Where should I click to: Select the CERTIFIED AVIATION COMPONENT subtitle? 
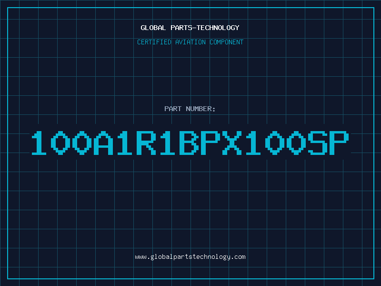click(190, 42)
